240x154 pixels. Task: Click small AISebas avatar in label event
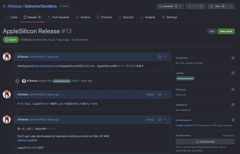tap(24, 81)
